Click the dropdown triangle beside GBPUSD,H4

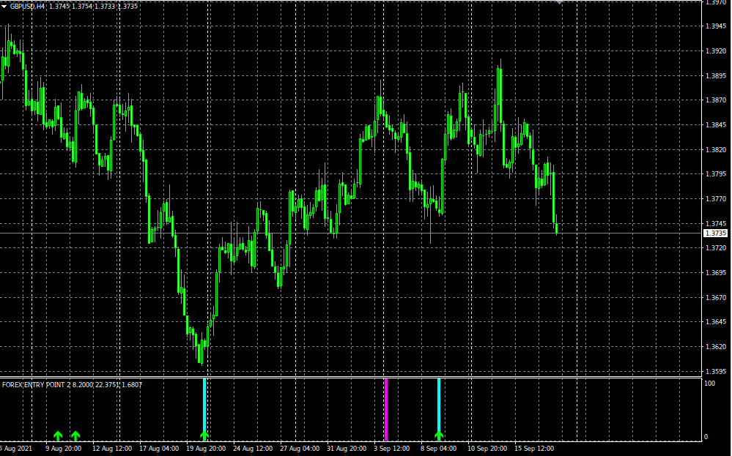(4, 6)
